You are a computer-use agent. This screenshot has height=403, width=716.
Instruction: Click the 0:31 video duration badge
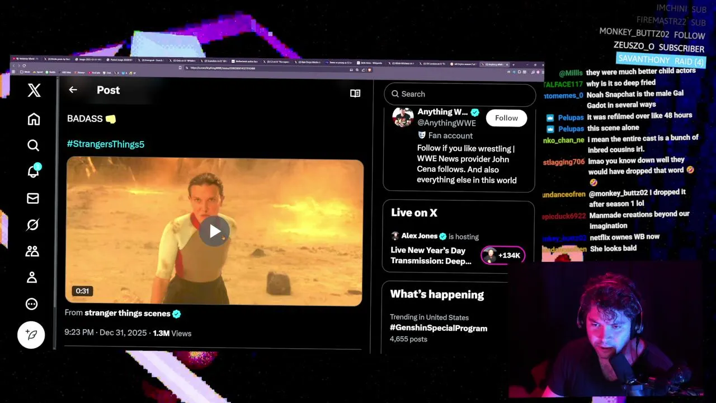(x=82, y=291)
